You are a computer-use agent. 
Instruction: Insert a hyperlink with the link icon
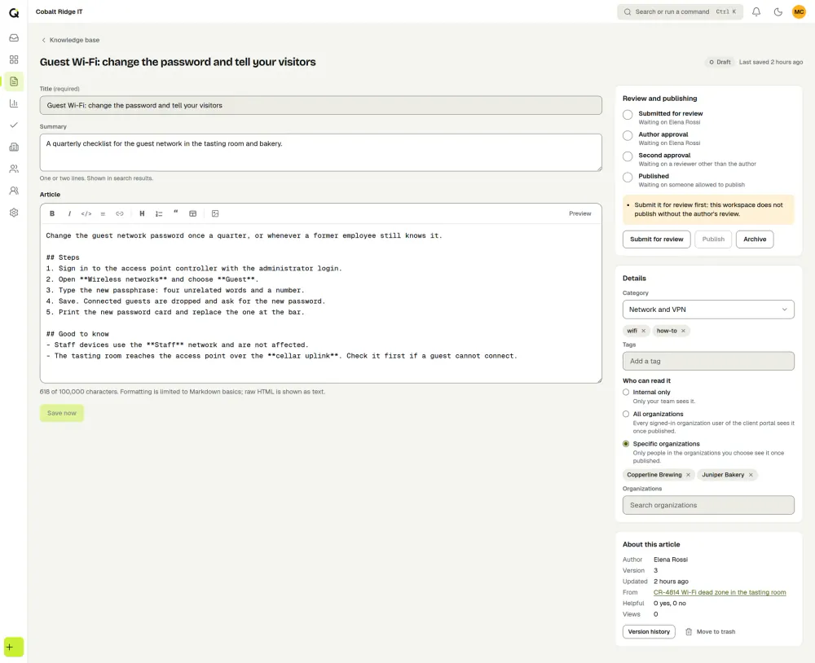(x=120, y=213)
